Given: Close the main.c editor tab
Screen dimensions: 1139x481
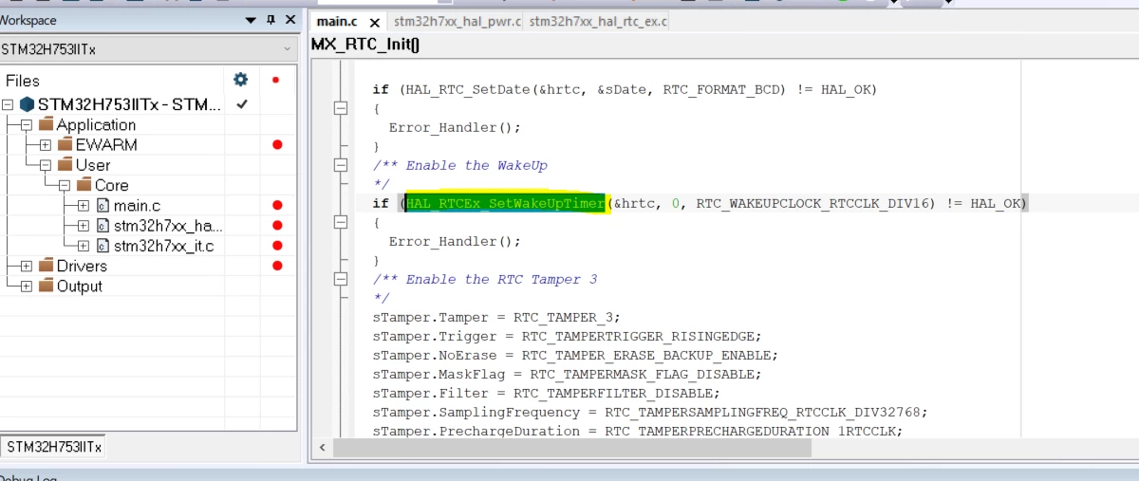Looking at the screenshot, I should point(375,22).
